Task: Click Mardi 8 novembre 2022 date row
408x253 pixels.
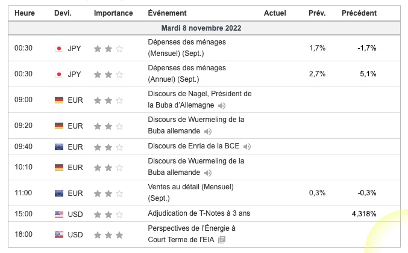Action: coord(204,28)
